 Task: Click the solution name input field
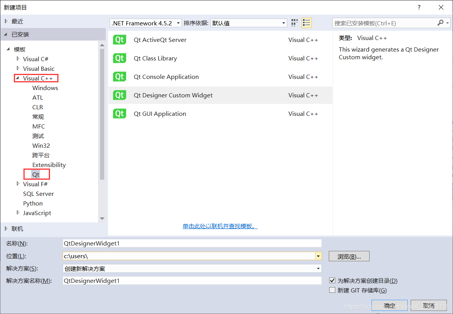[192, 281]
